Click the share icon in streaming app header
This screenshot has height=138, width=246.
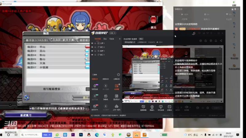[221, 41]
